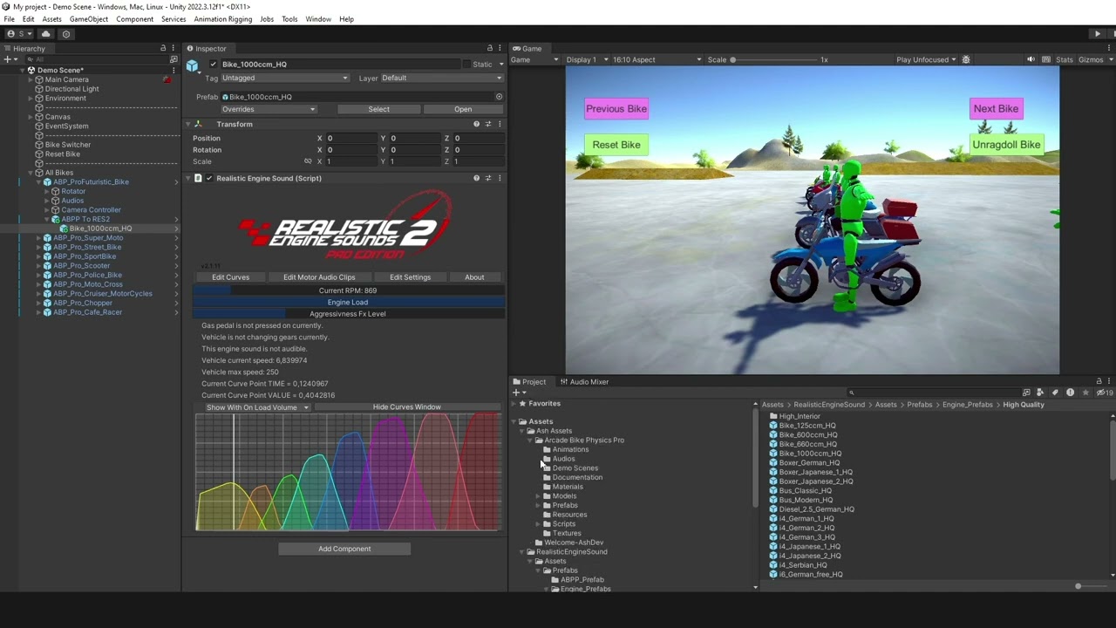Mute audio in the Game view

point(1031,59)
